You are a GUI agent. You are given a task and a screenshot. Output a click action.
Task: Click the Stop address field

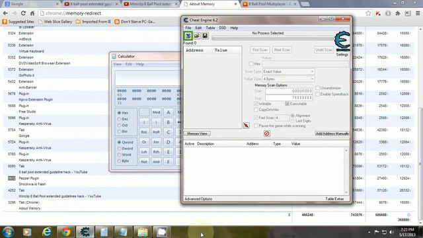click(289, 98)
